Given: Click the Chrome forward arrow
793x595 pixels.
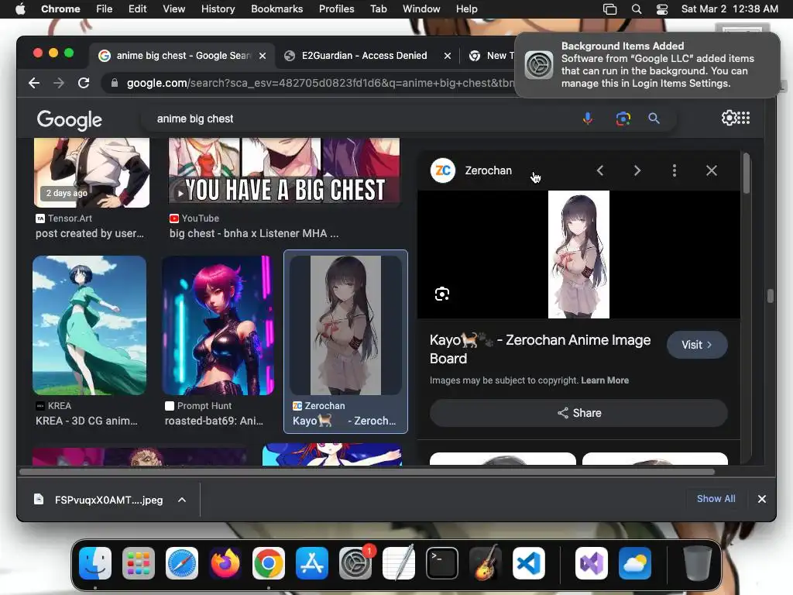Looking at the screenshot, I should [59, 83].
